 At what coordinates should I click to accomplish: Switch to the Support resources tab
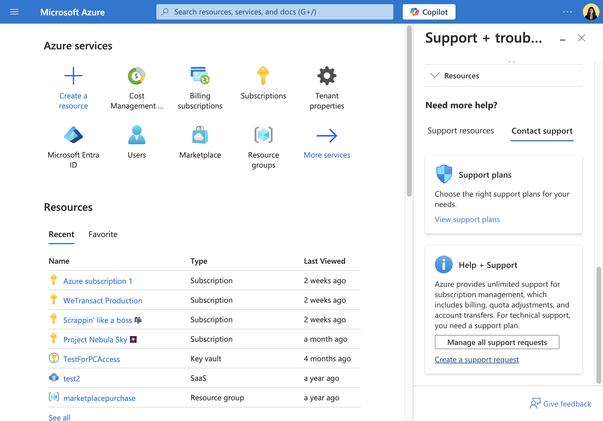click(x=461, y=131)
